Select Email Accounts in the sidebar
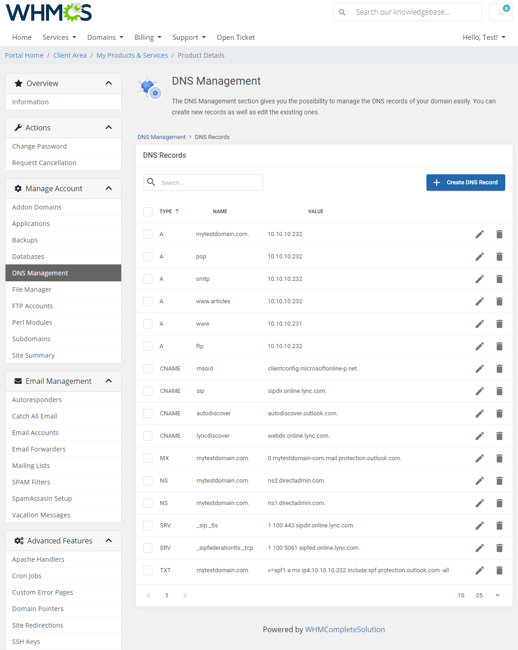This screenshot has height=650, width=518. click(x=35, y=432)
